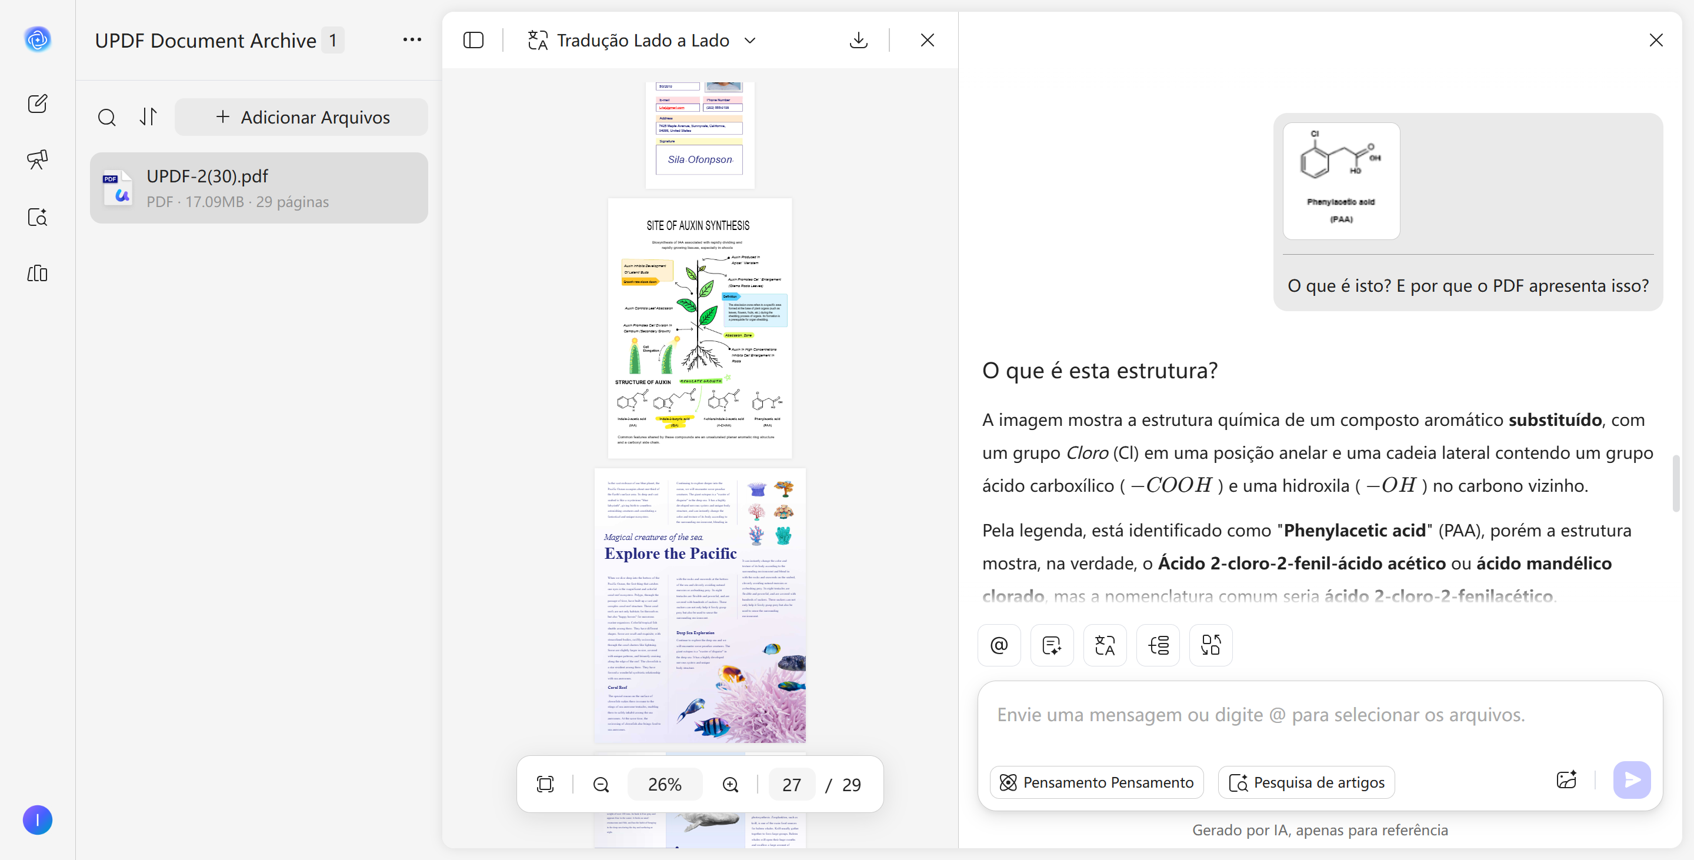
Task: Select the Site of Auxin Synthesis page
Action: click(700, 328)
